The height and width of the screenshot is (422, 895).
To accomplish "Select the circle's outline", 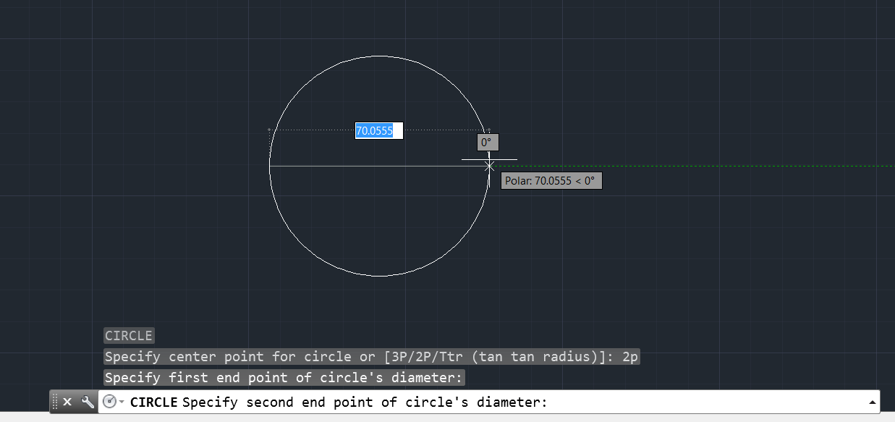I will tap(381, 56).
